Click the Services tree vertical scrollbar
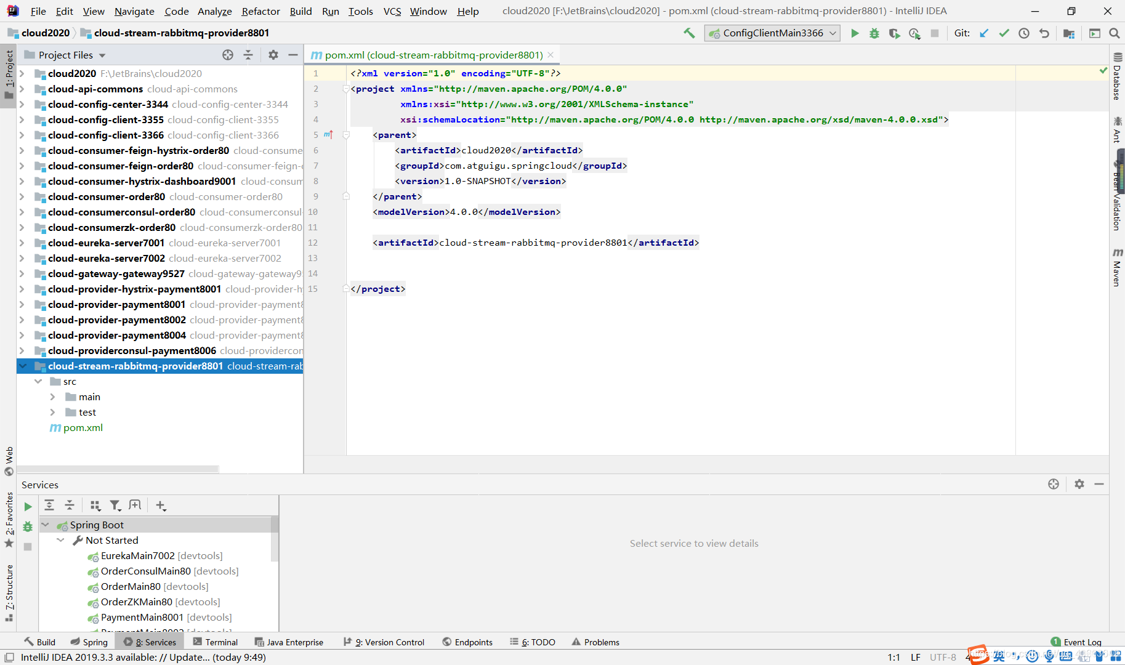The width and height of the screenshot is (1125, 665). [x=275, y=539]
